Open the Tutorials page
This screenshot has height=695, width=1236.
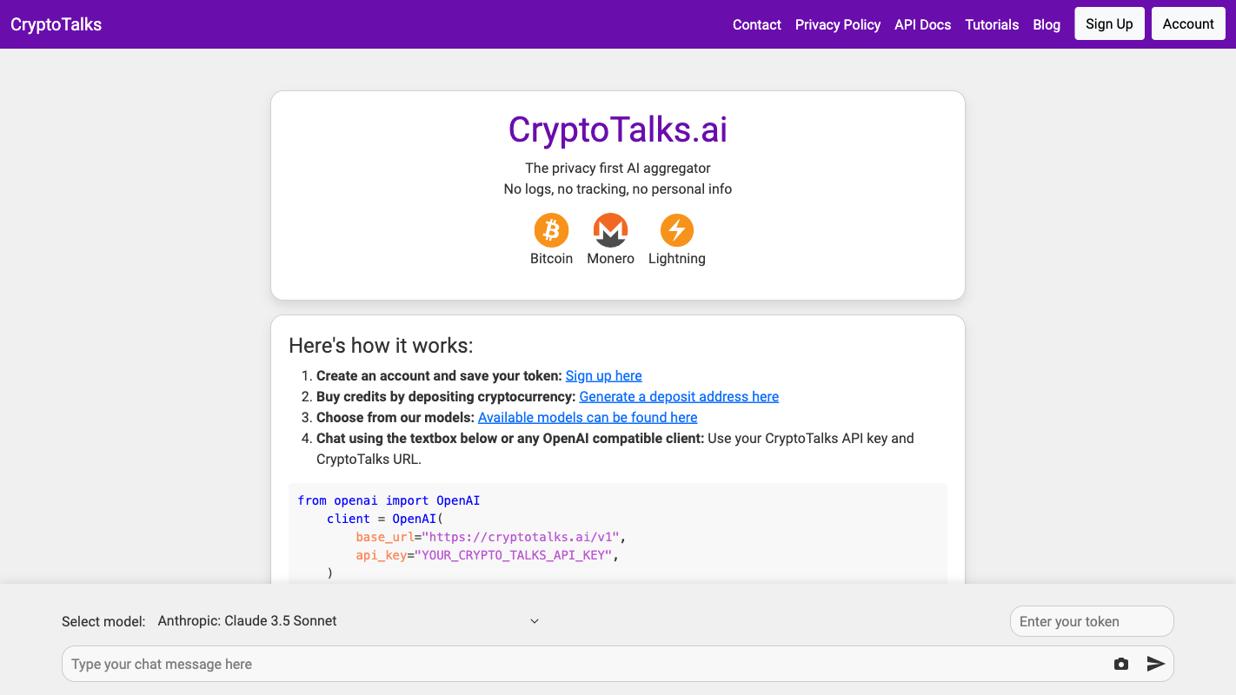(992, 24)
